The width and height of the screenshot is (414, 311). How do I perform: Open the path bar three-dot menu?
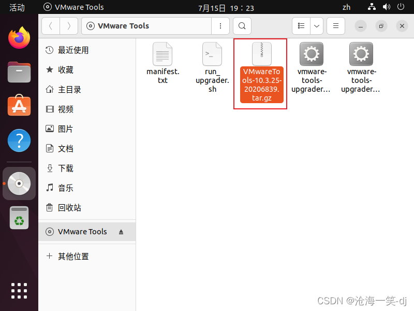coord(220,26)
